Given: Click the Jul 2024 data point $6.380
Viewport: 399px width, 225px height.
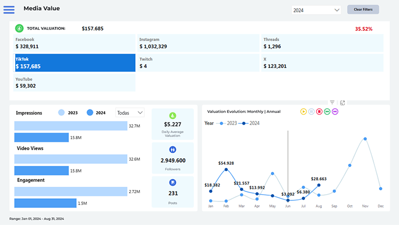Looking at the screenshot, I should click(x=303, y=198).
